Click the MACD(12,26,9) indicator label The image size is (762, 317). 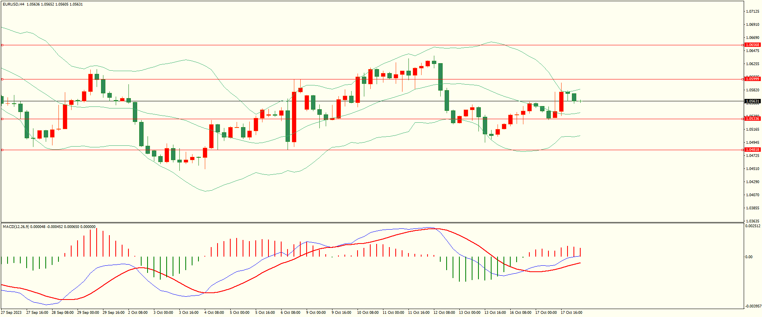point(16,227)
